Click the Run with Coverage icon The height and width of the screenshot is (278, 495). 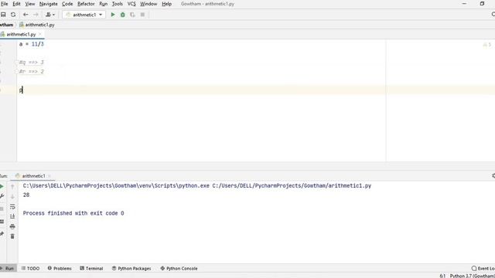pyautogui.click(x=132, y=15)
